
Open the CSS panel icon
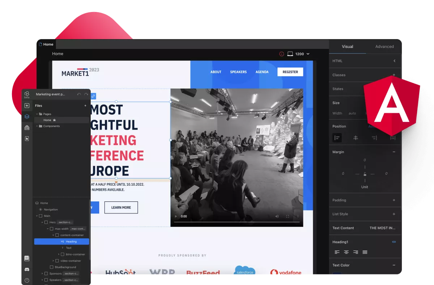pyautogui.click(x=27, y=127)
